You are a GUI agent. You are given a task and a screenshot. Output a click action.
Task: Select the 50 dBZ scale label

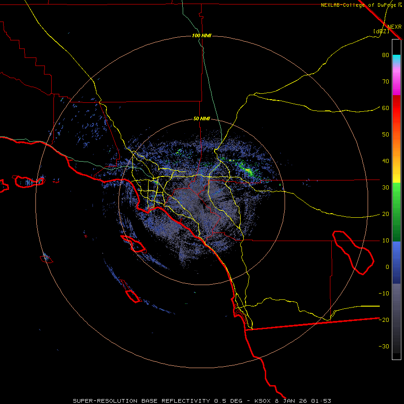(x=386, y=135)
